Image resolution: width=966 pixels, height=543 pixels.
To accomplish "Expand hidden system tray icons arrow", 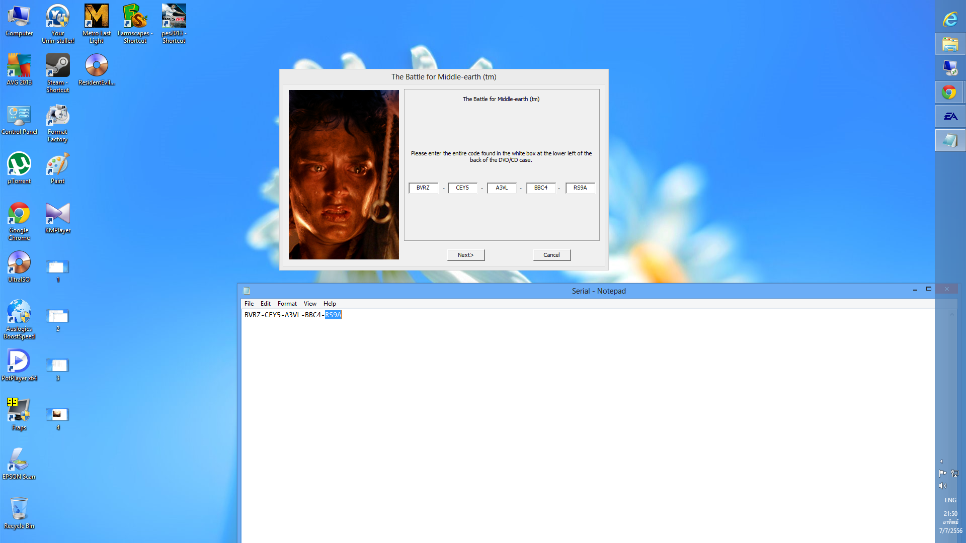I will point(941,461).
